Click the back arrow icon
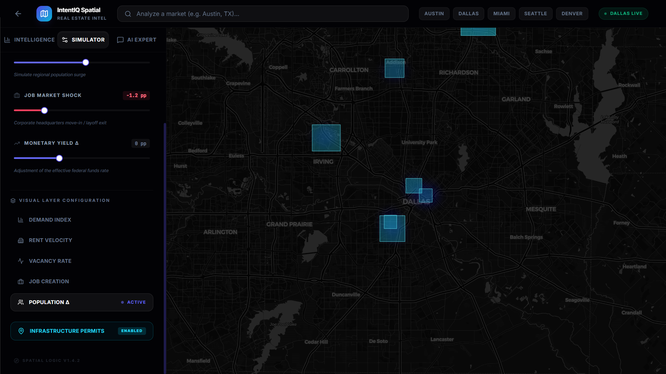This screenshot has height=374, width=666. (x=18, y=14)
